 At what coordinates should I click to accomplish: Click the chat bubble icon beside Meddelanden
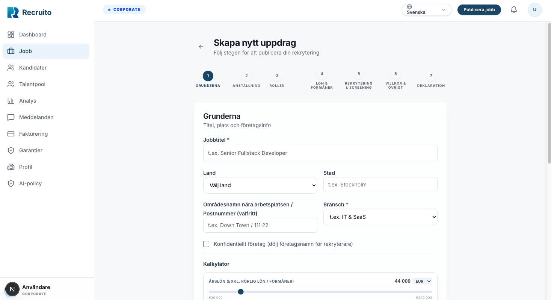[11, 117]
